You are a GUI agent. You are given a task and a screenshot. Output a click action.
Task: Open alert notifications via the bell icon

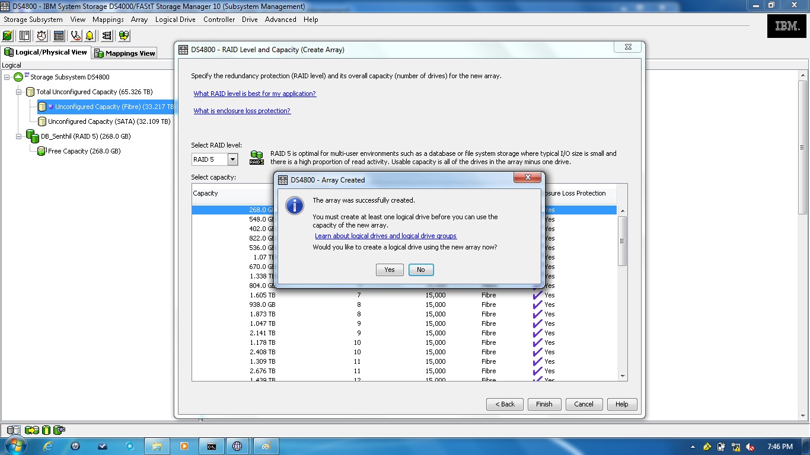91,36
